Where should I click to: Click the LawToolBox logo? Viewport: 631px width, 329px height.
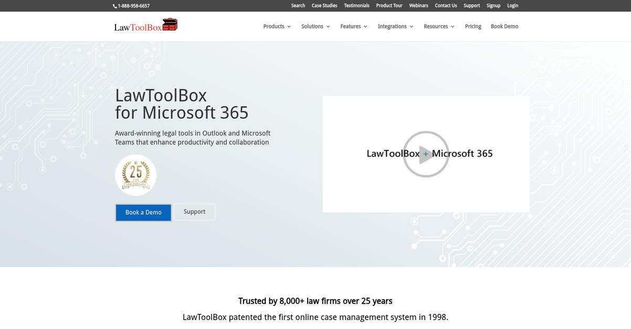tap(146, 25)
